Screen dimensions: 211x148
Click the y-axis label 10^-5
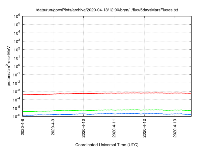coord(16,108)
